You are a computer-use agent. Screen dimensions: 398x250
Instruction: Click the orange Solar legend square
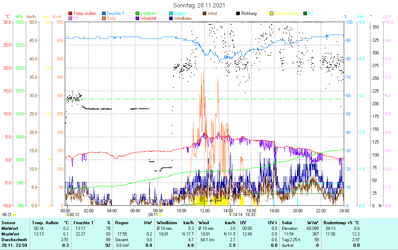(x=104, y=18)
